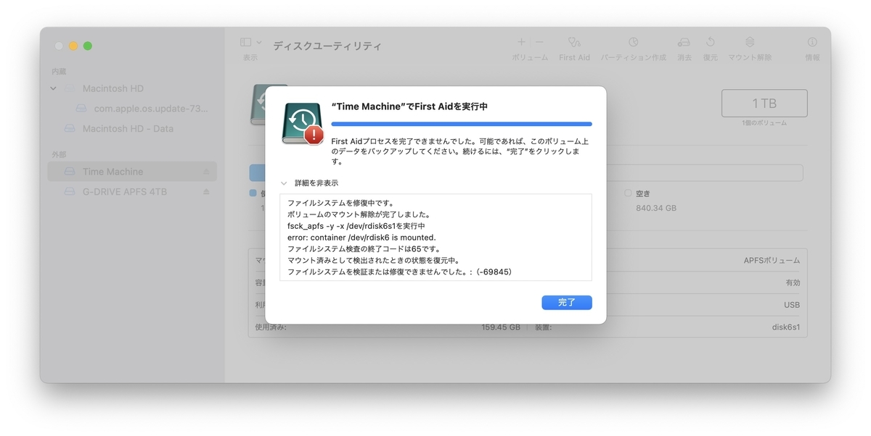Open the view options chevron dropdown
The width and height of the screenshot is (871, 436).
coord(259,43)
